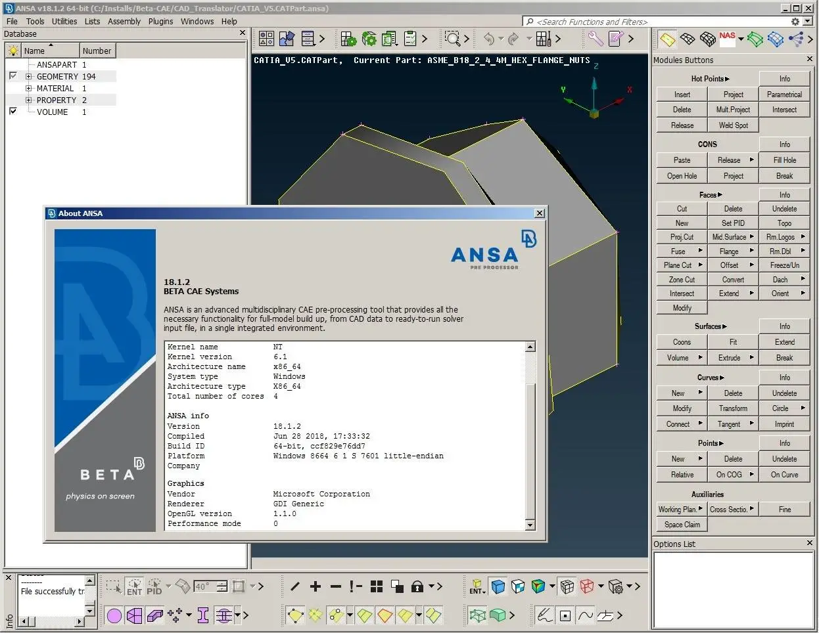This screenshot has width=819, height=633.
Task: Click the pen sketch icon in bottom toolbar
Action: pyautogui.click(x=545, y=615)
